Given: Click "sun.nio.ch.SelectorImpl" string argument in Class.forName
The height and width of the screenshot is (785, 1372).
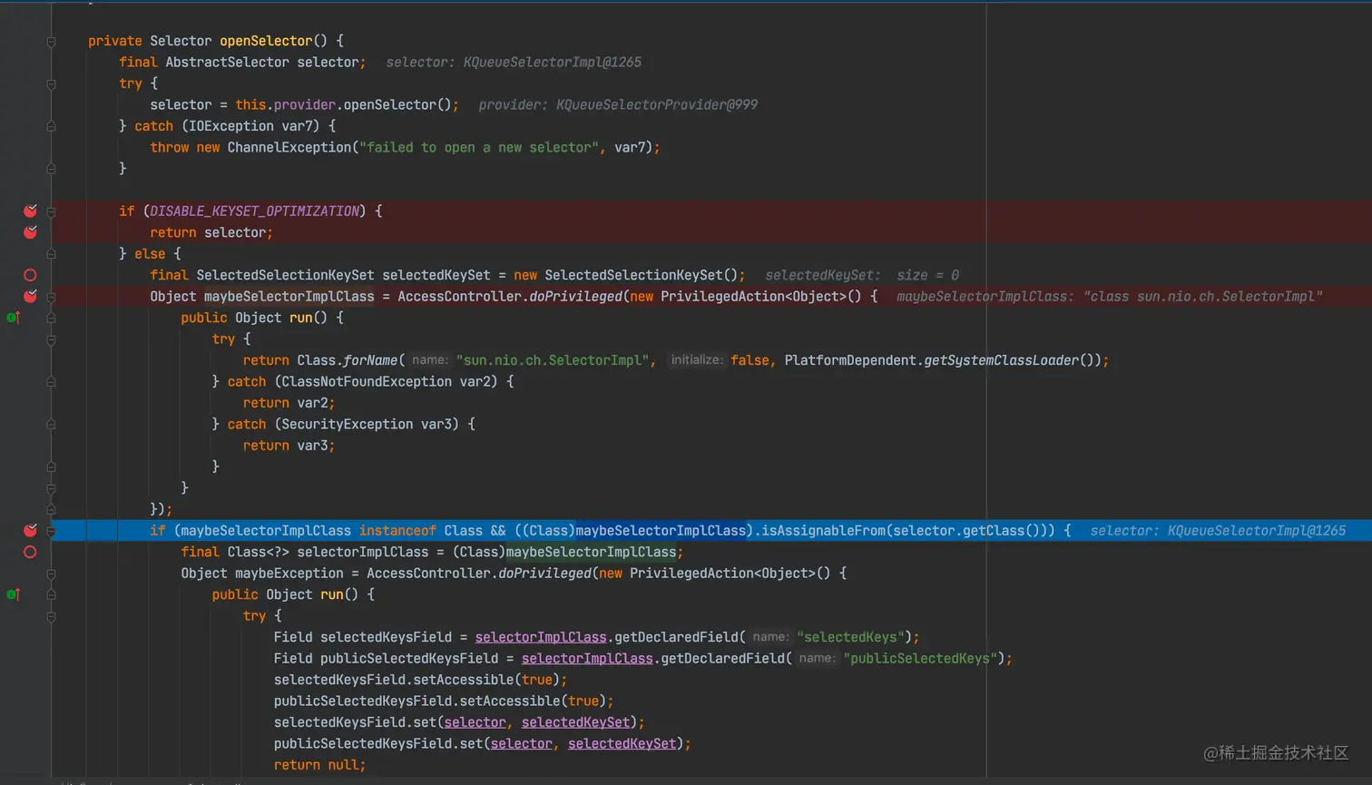Looking at the screenshot, I should [553, 360].
